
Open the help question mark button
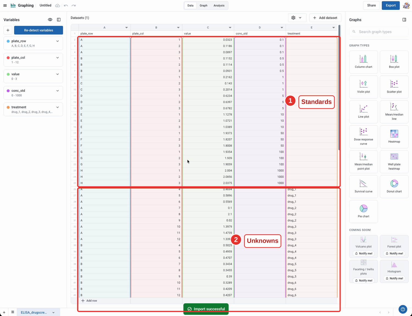[x=403, y=309]
